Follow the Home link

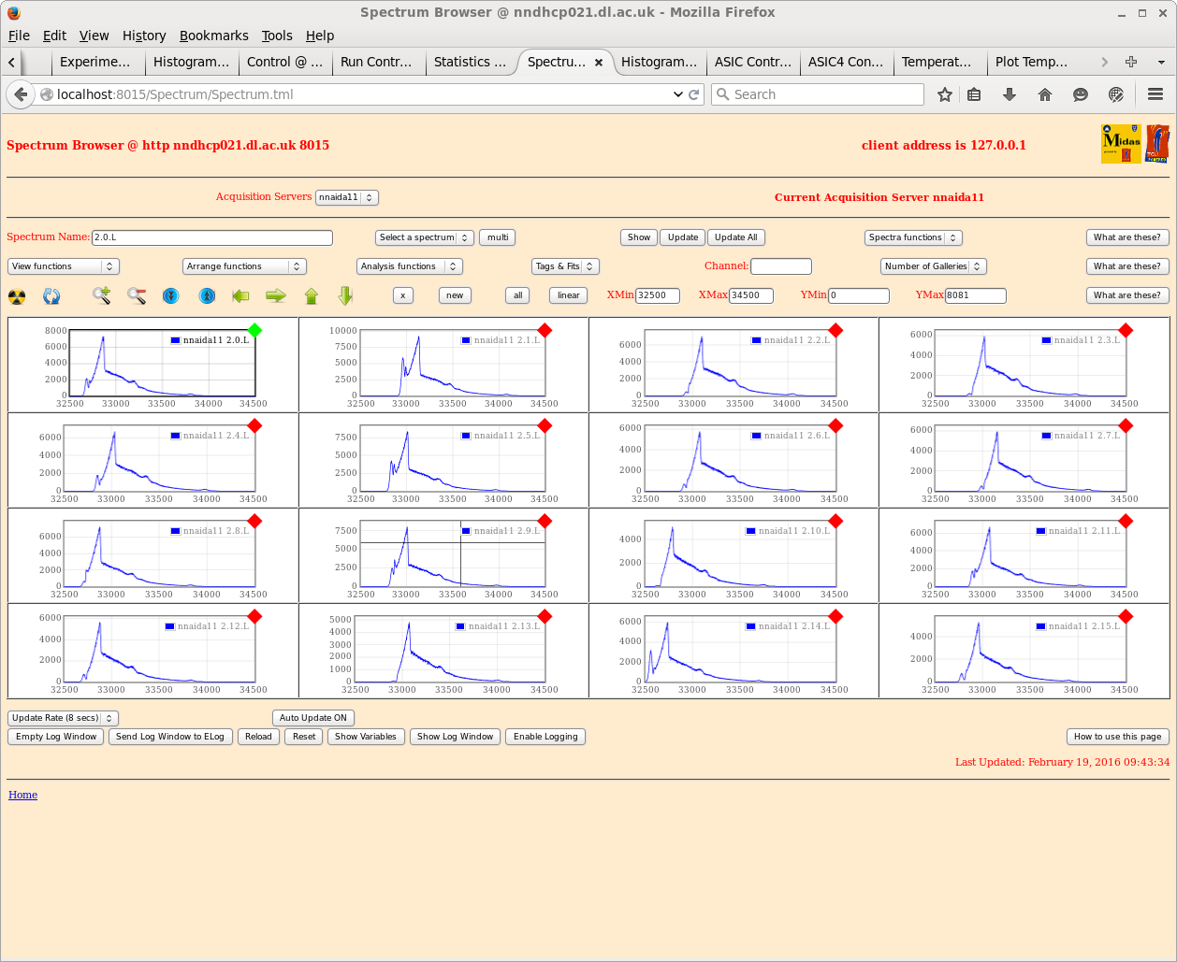pyautogui.click(x=22, y=795)
